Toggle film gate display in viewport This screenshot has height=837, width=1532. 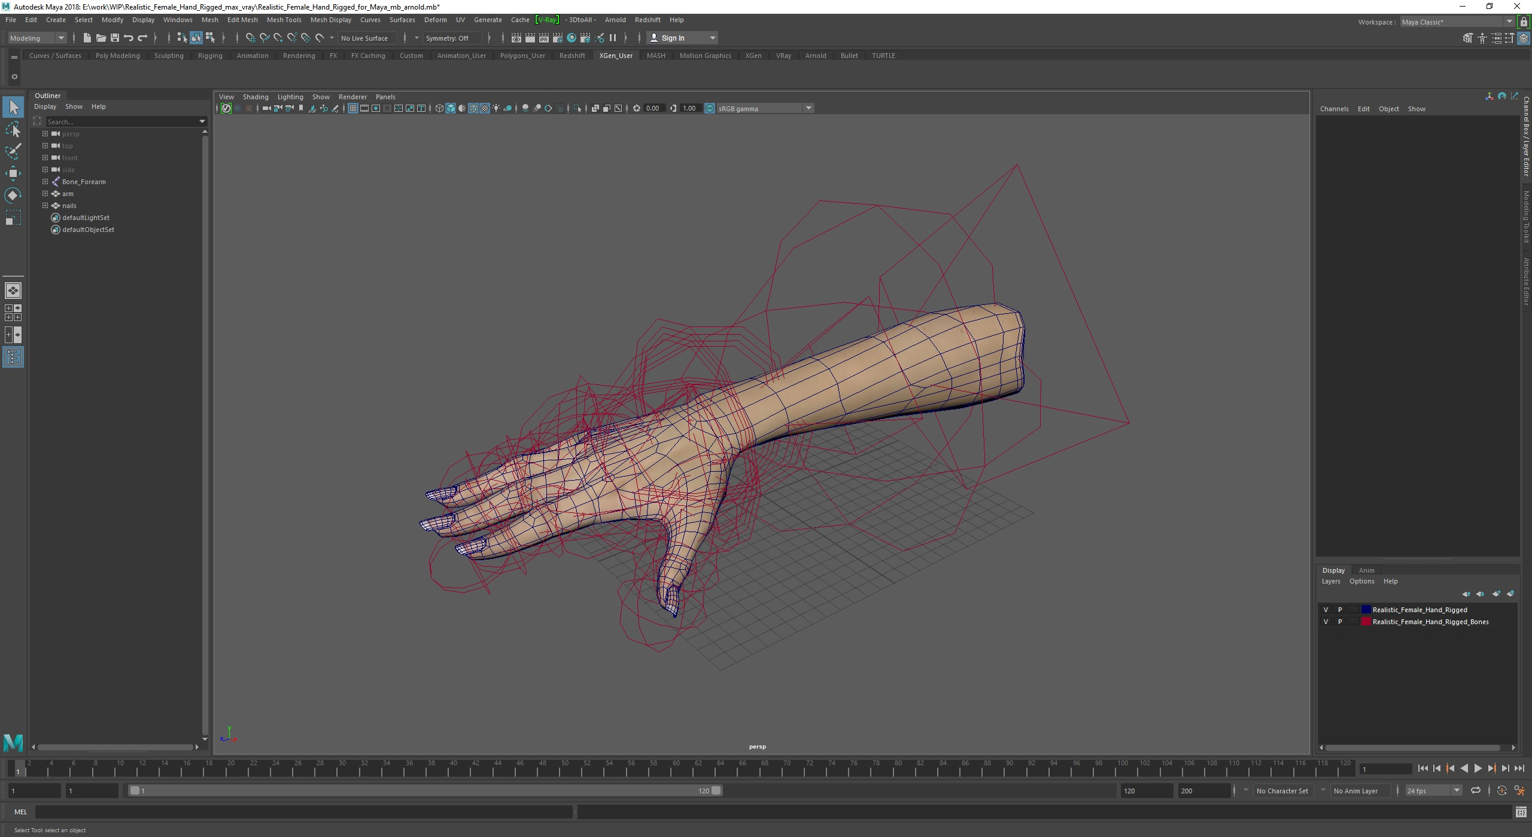364,108
